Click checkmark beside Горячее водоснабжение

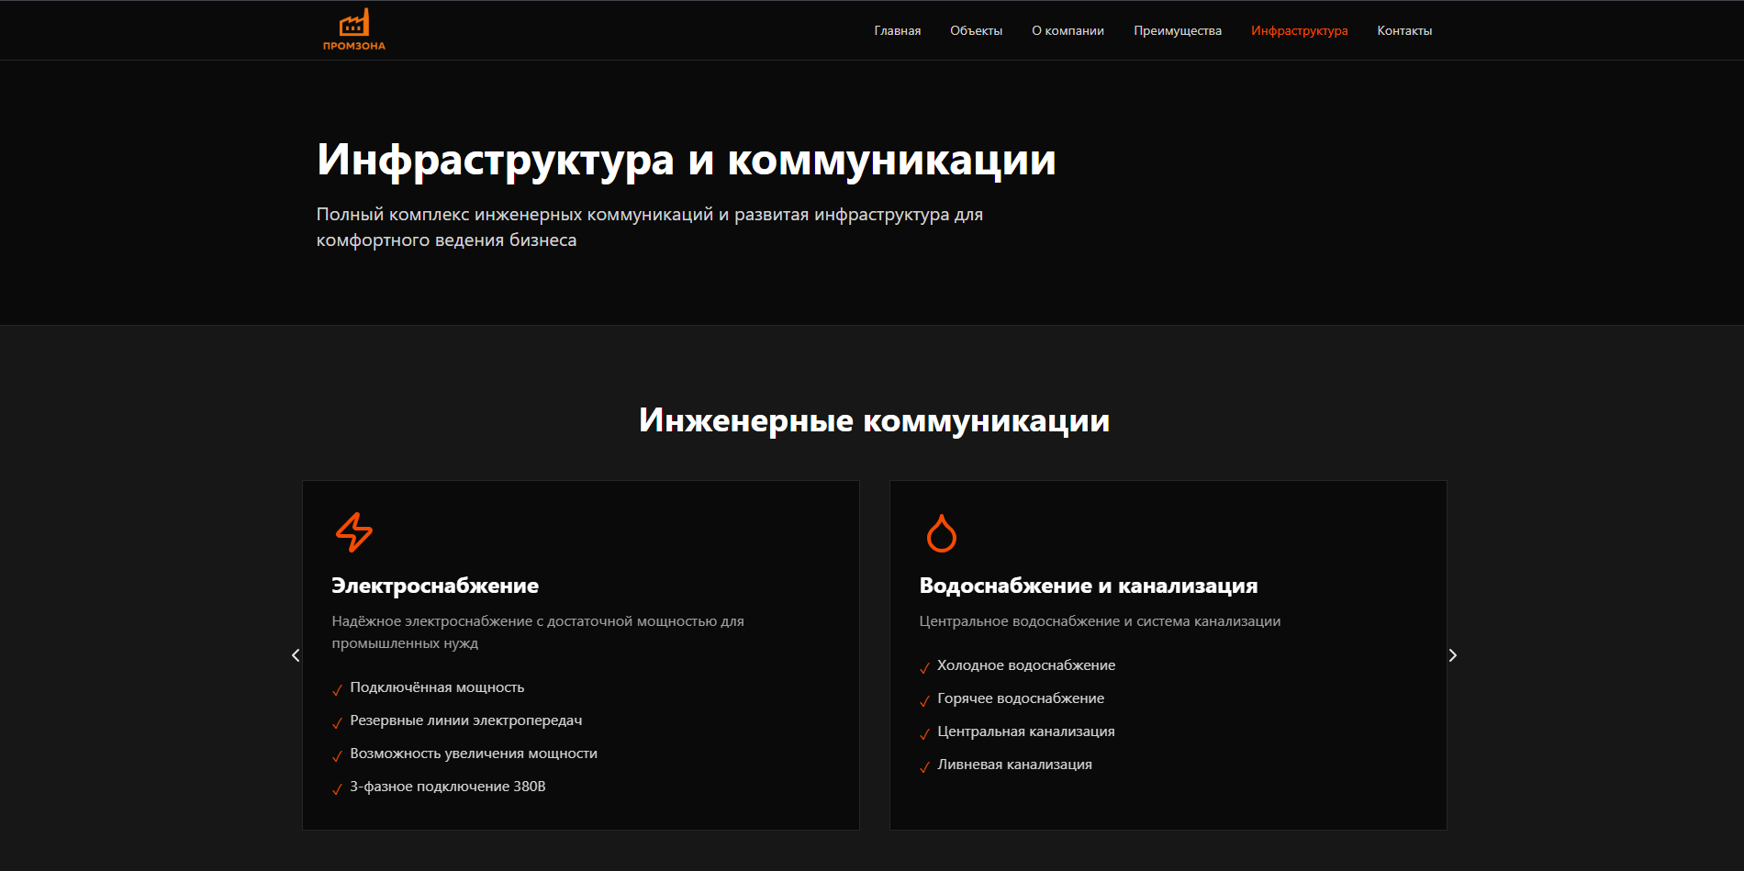click(x=924, y=700)
